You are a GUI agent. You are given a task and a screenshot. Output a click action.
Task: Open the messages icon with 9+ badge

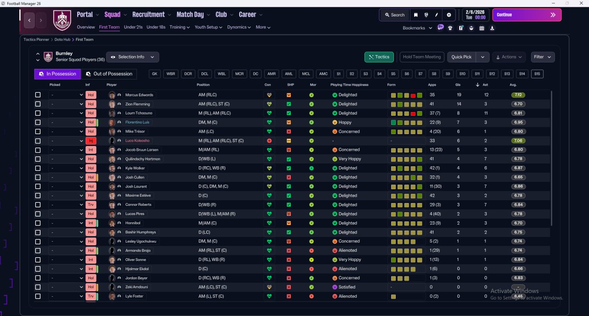pos(440,28)
